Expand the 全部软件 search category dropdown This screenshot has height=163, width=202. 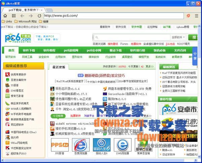coord(178,37)
